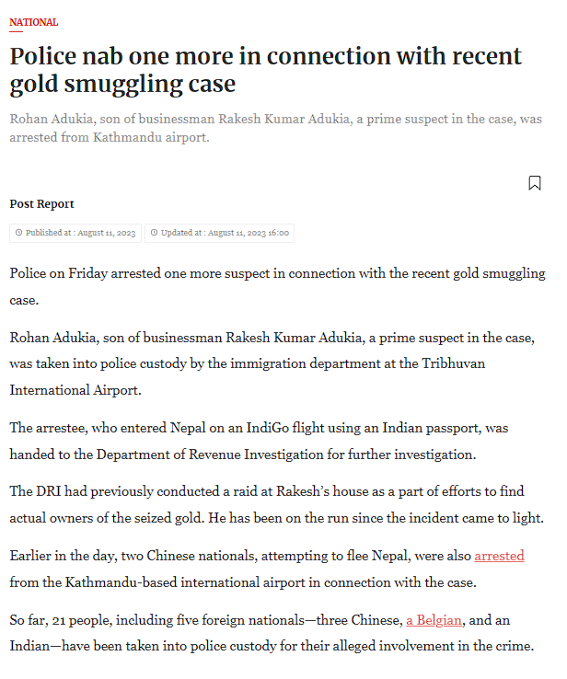Click the gold smuggling case headline

coord(265,69)
